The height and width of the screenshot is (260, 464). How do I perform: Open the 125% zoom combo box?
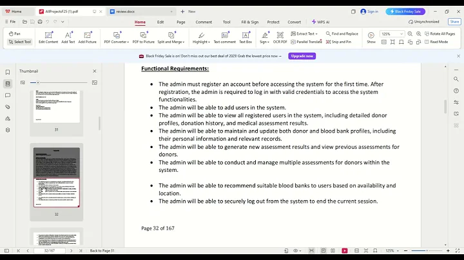[x=392, y=34]
